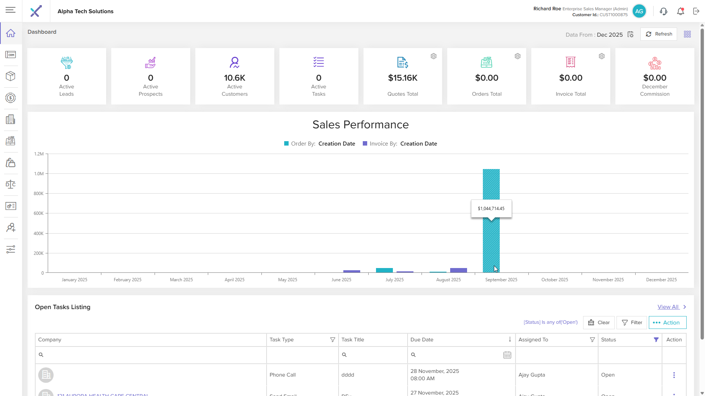Click the products box sidebar icon
The height and width of the screenshot is (396, 705).
(x=11, y=76)
